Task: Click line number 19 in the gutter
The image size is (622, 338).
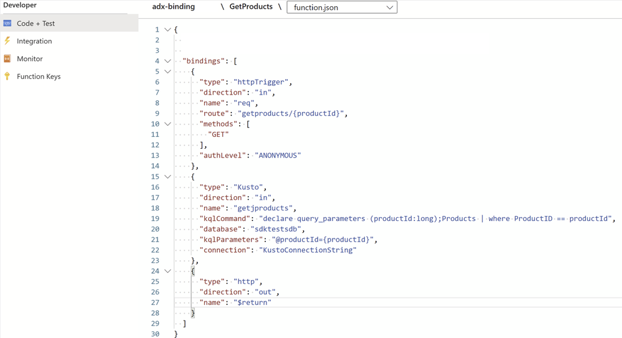Action: (x=154, y=218)
